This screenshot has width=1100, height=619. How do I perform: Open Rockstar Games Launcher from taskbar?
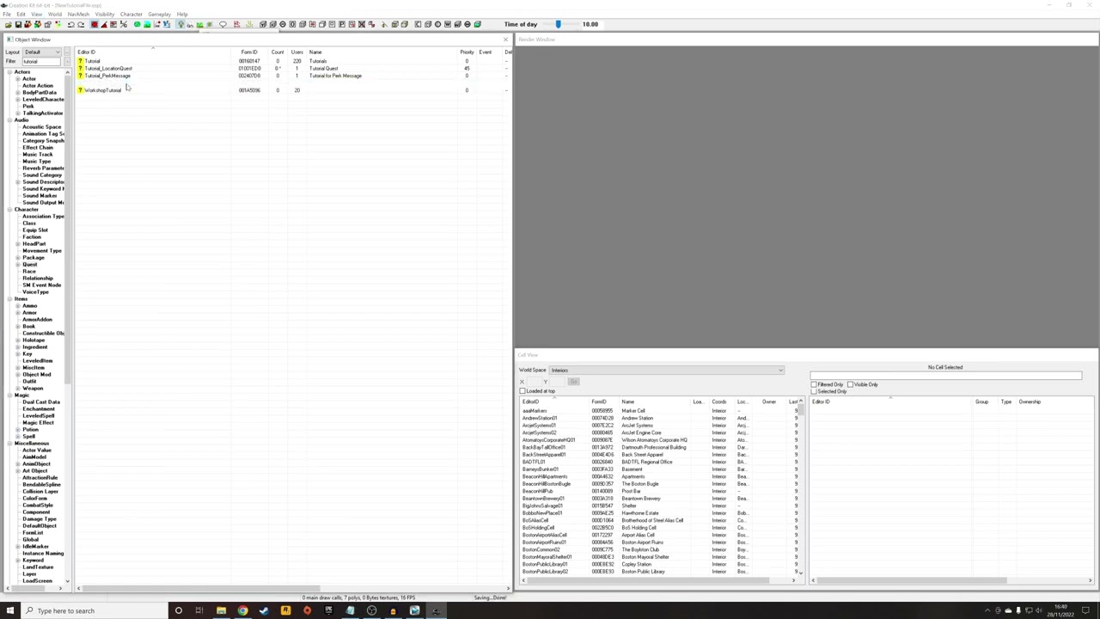[x=285, y=610]
